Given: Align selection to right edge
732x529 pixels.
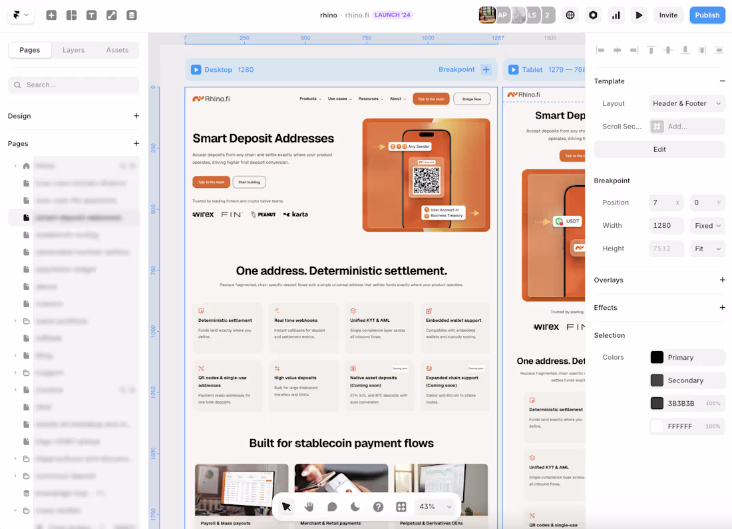Looking at the screenshot, I should point(634,50).
